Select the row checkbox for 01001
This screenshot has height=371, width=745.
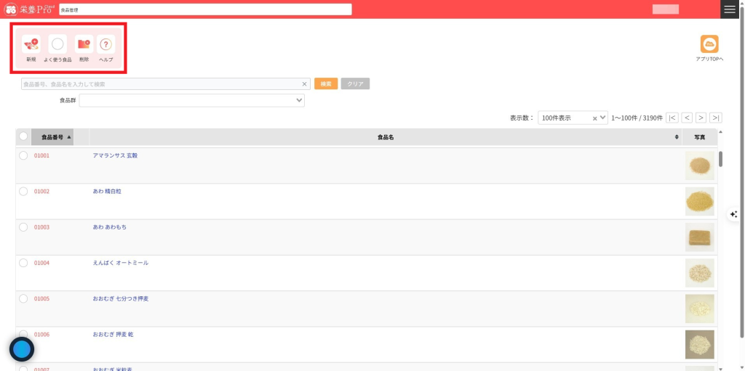[x=23, y=155]
